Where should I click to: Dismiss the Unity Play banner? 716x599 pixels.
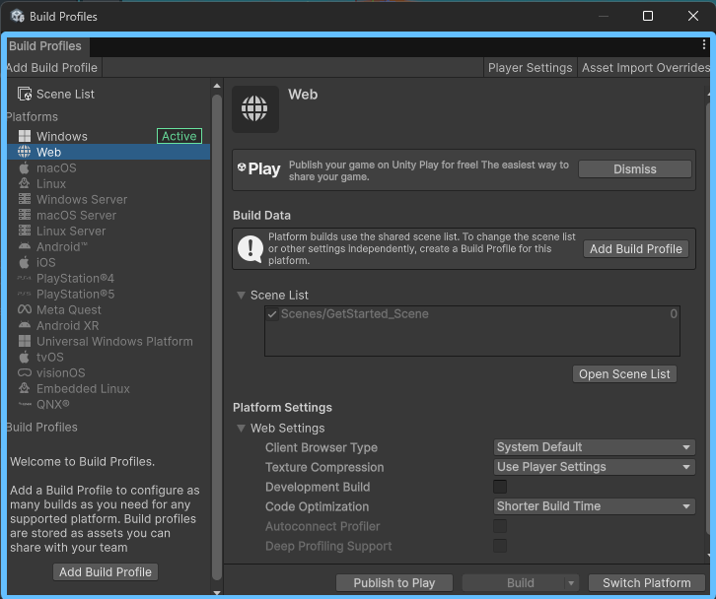(635, 169)
